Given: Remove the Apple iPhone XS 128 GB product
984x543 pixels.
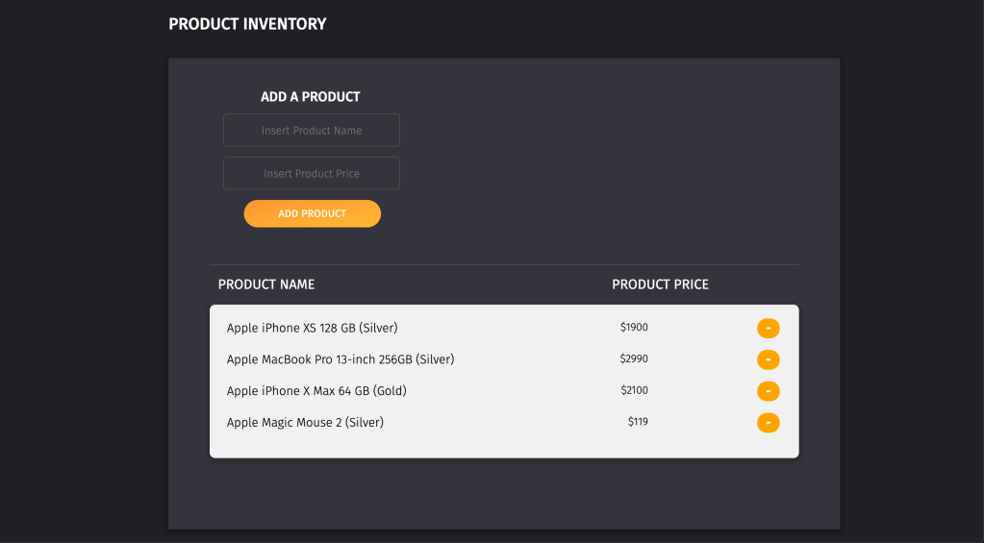Looking at the screenshot, I should pyautogui.click(x=768, y=329).
